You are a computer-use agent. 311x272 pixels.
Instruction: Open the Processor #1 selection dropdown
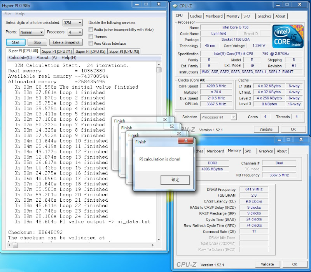[218, 117]
